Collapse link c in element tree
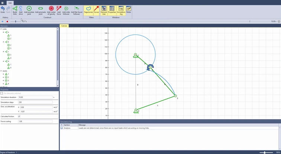 3,52
